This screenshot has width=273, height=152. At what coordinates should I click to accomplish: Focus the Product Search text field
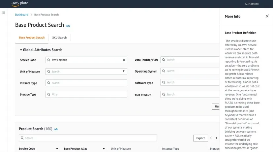(88, 138)
